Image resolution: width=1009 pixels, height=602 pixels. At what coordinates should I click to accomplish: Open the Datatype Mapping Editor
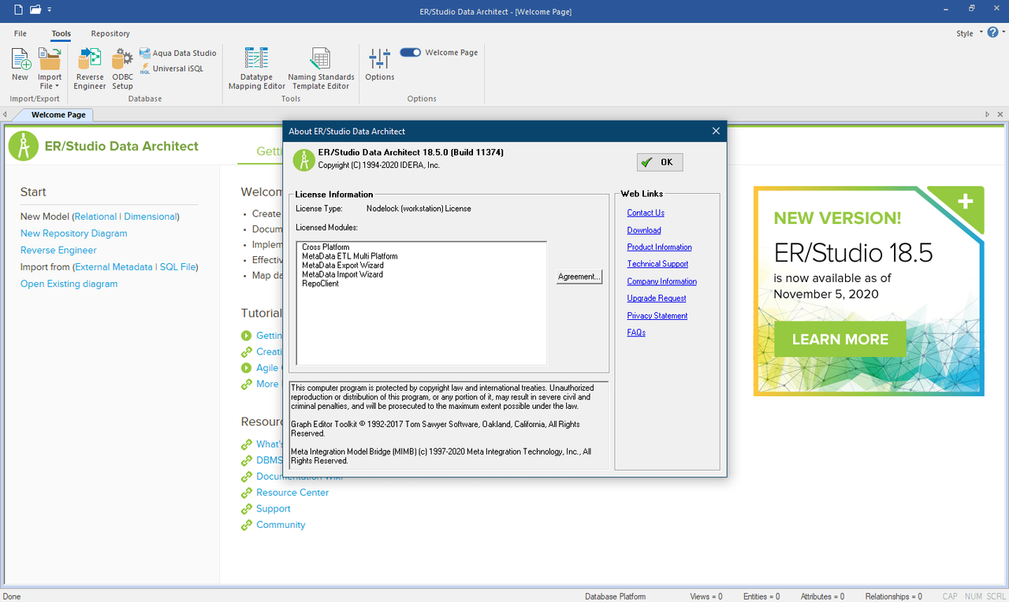click(x=257, y=69)
